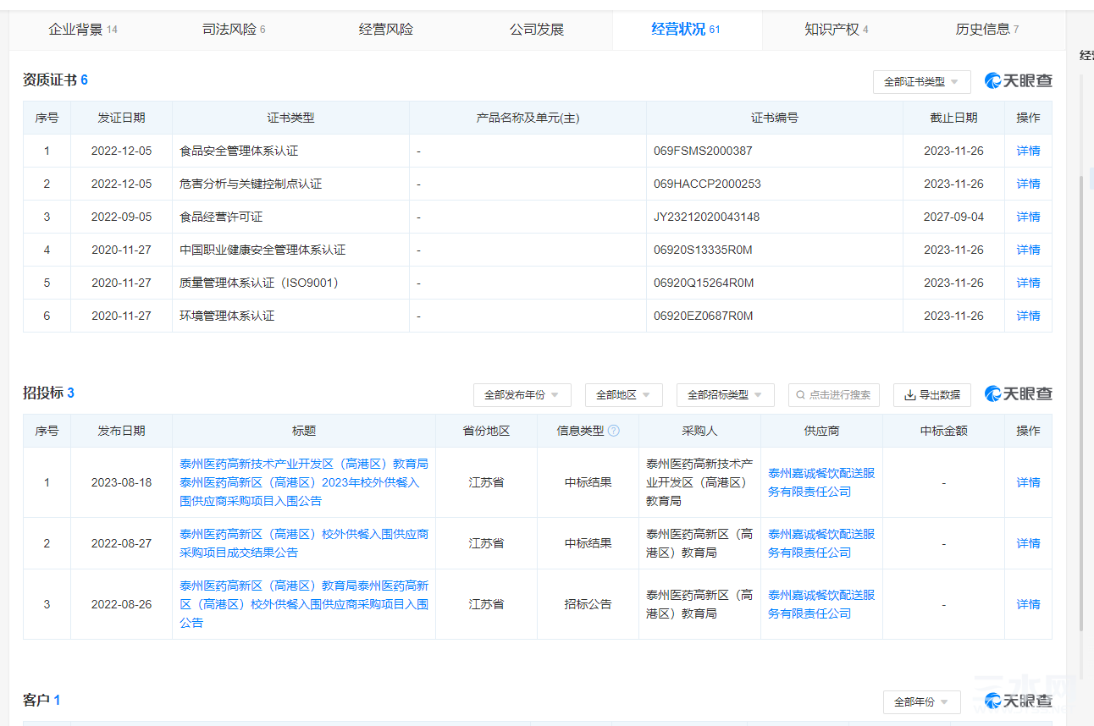Switch to the 公司发展 tab
The width and height of the screenshot is (1094, 726).
coord(537,30)
